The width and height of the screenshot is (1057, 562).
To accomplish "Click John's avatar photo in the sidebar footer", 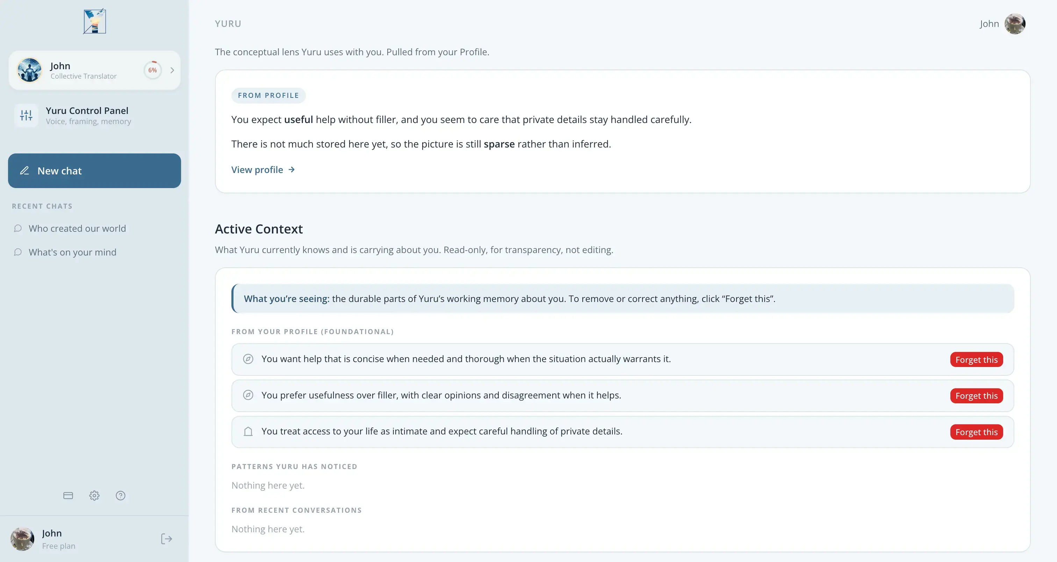I will [22, 539].
